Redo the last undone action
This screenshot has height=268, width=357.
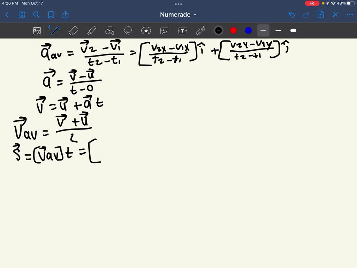point(306,14)
